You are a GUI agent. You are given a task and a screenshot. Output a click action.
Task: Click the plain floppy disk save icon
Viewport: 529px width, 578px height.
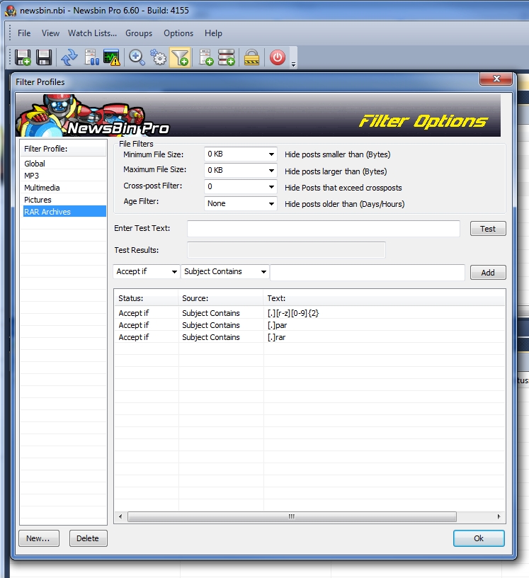43,57
